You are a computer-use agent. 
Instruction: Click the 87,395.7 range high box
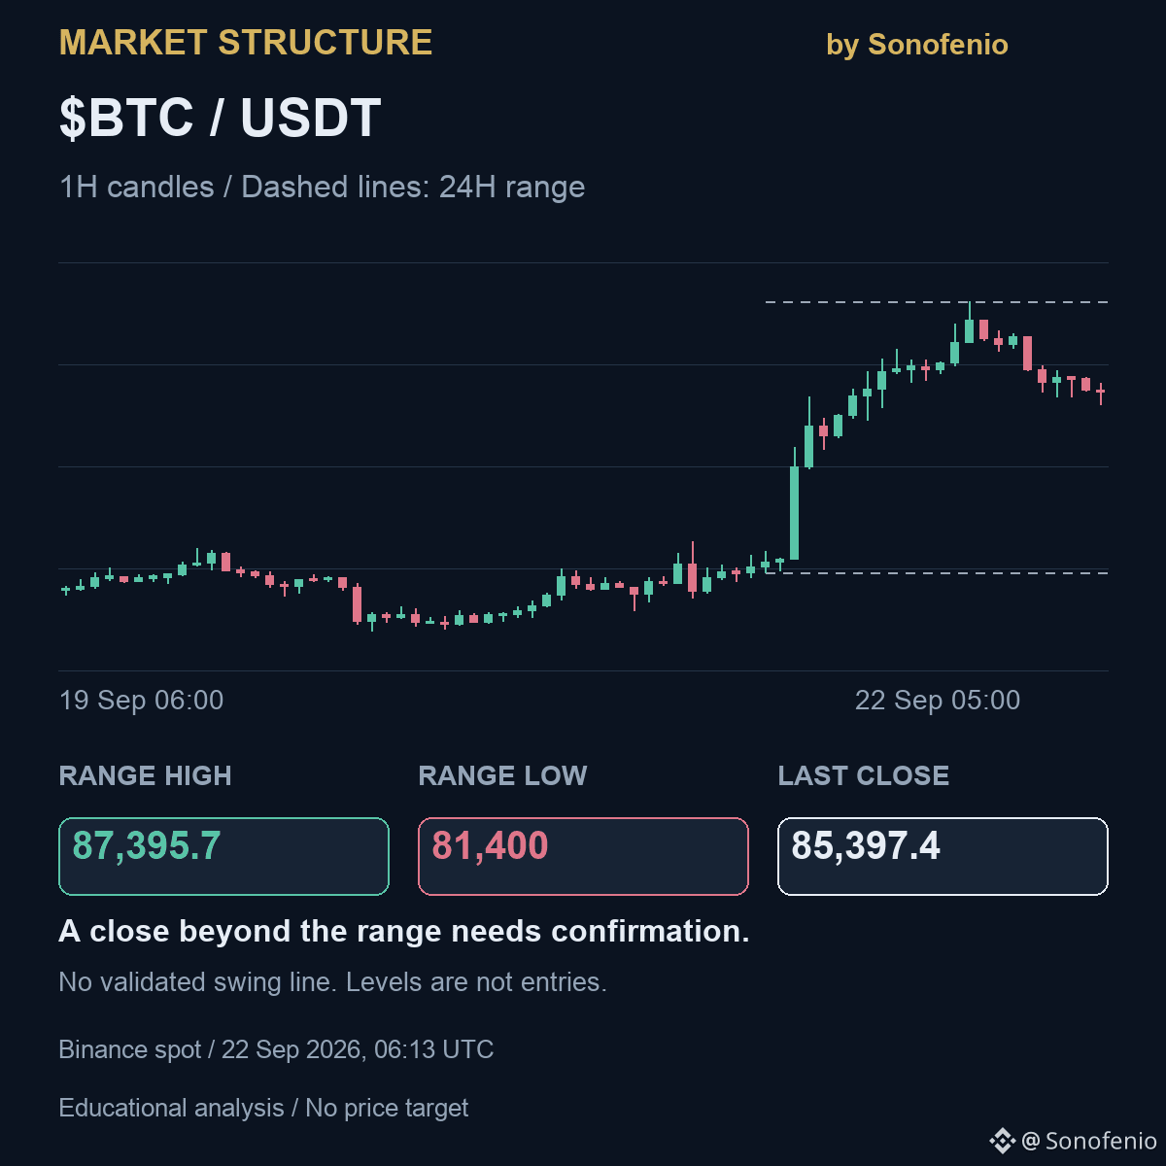click(x=223, y=856)
